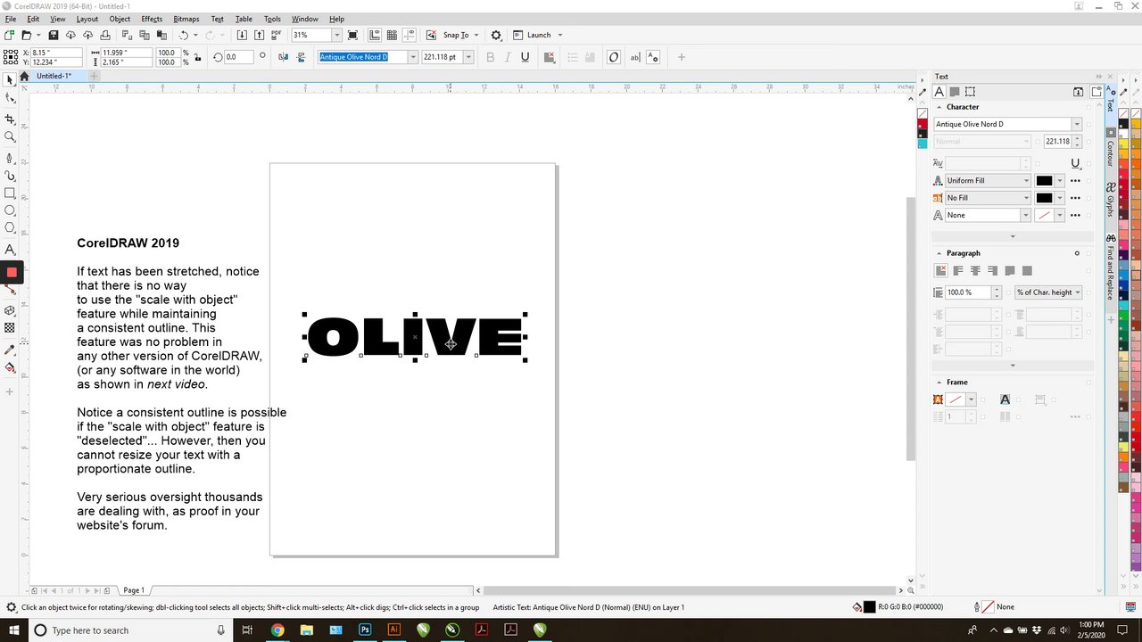1142x642 pixels.
Task: Click the Import icon
Action: point(242,35)
